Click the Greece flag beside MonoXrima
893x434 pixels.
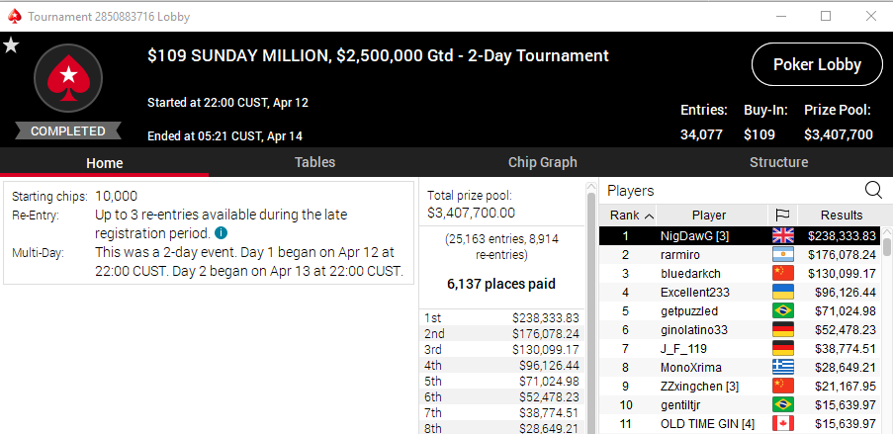tap(783, 368)
